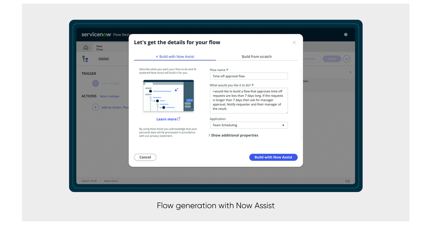Click the blue Build with Now Assist button
Screen dimensions: 431x225
pos(273,157)
